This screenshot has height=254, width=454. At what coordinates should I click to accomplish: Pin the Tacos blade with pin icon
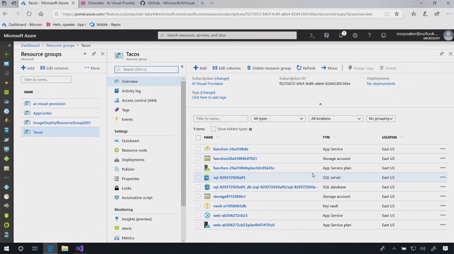[442, 54]
